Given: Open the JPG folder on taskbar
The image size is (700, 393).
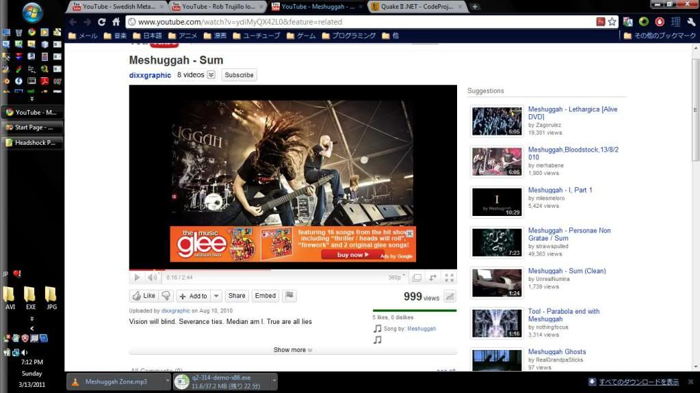Looking at the screenshot, I should tap(51, 299).
